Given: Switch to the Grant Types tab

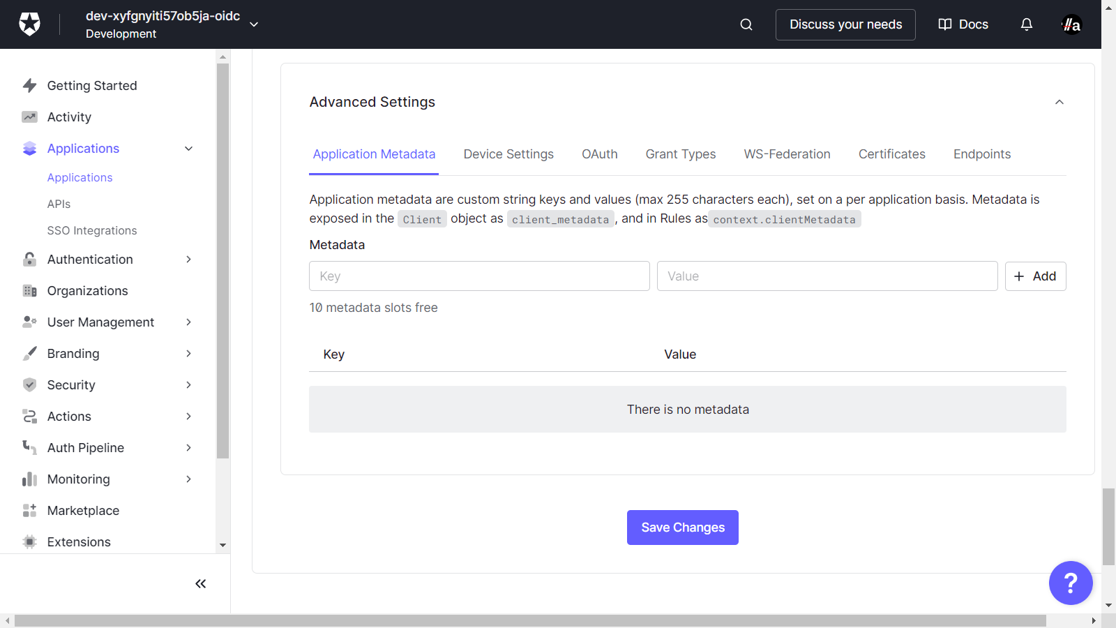Looking at the screenshot, I should click(x=680, y=154).
